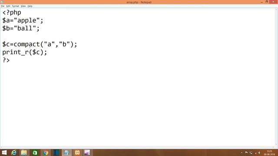Click the $c=compact("a","b"); line
The width and height of the screenshot is (278, 156).
[40, 44]
